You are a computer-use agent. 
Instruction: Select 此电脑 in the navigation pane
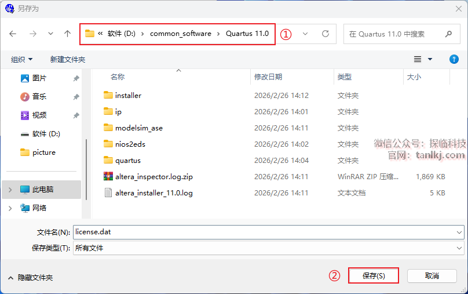point(43,190)
